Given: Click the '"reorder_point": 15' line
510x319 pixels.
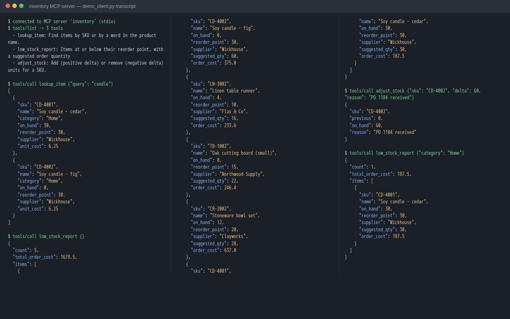Looking at the screenshot, I should coord(215,167).
